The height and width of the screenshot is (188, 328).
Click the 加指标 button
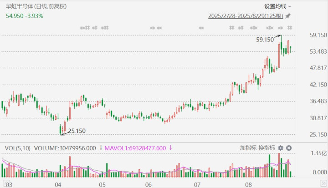248,148
